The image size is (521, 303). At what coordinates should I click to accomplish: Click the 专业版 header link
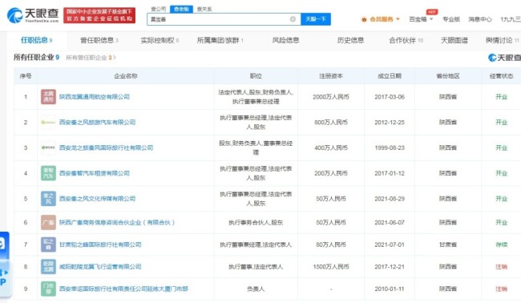pos(451,19)
